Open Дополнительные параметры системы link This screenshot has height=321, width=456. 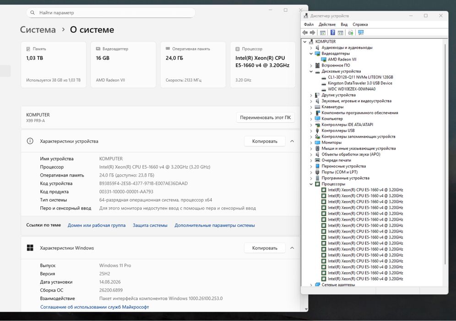tap(215, 225)
